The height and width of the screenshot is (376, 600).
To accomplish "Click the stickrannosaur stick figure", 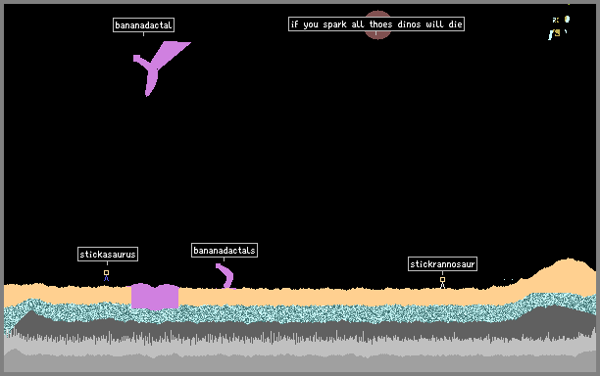I will (442, 283).
